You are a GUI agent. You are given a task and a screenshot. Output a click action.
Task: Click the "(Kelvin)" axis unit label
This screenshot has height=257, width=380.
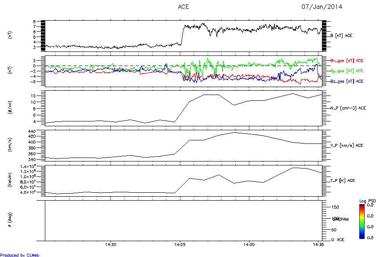[x=10, y=180]
